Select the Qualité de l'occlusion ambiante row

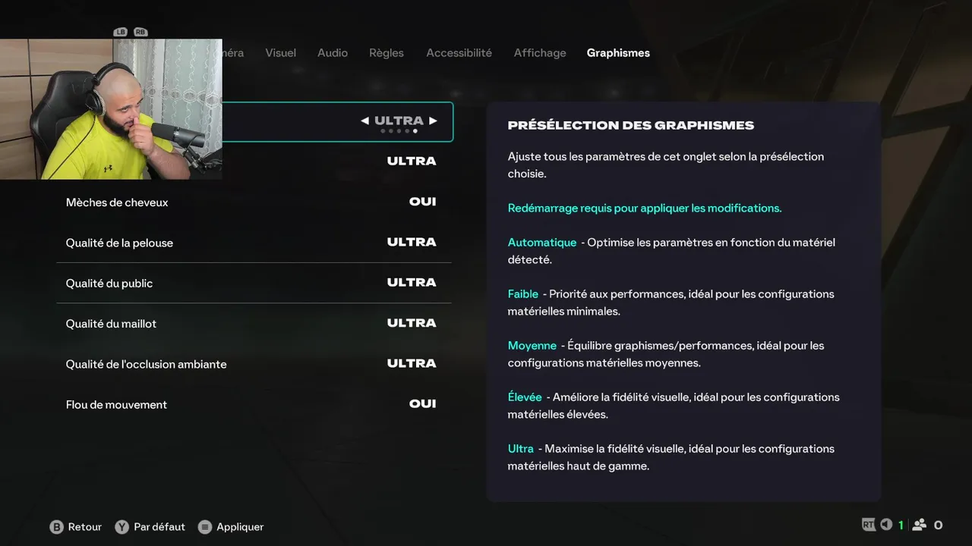tap(254, 364)
